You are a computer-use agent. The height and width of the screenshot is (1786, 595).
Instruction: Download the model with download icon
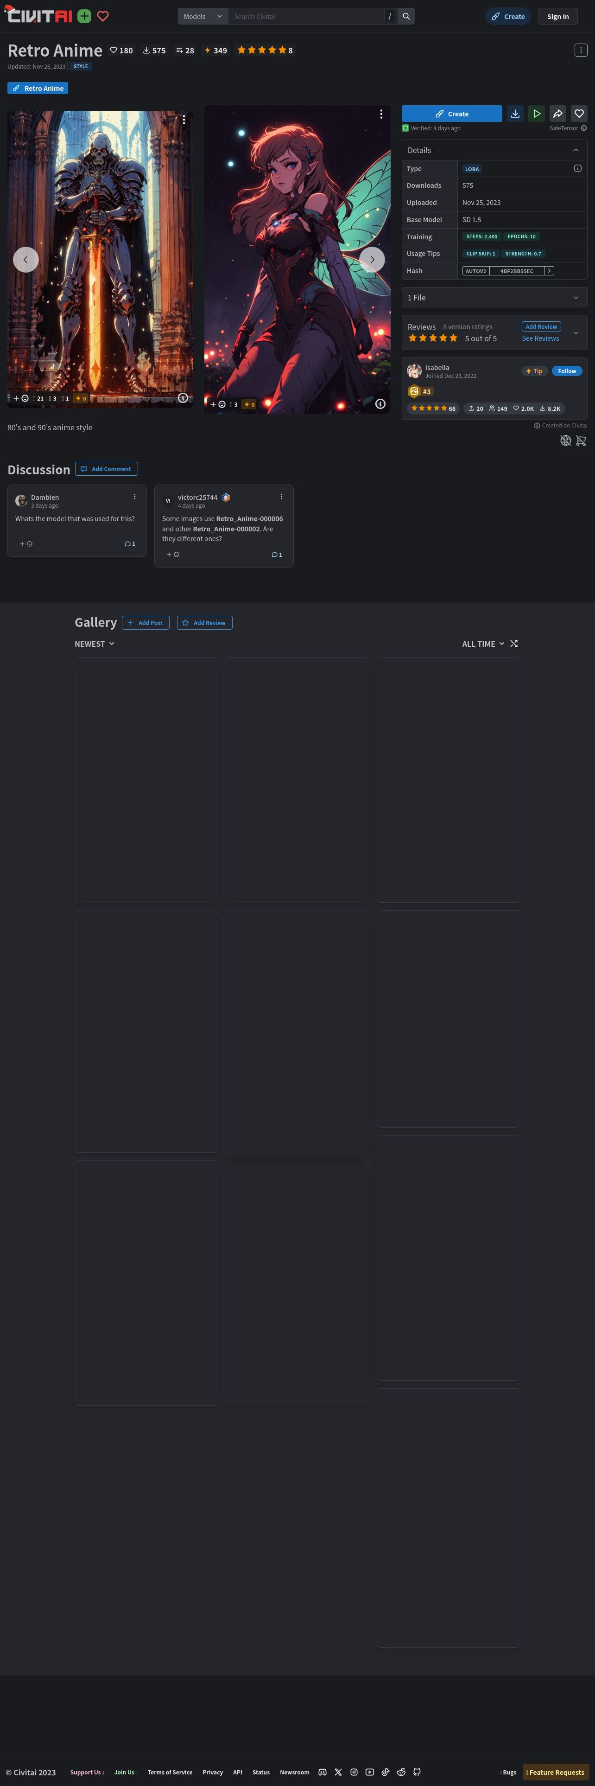point(515,114)
